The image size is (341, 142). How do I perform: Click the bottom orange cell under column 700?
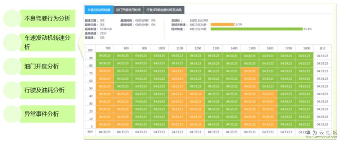click(x=105, y=124)
